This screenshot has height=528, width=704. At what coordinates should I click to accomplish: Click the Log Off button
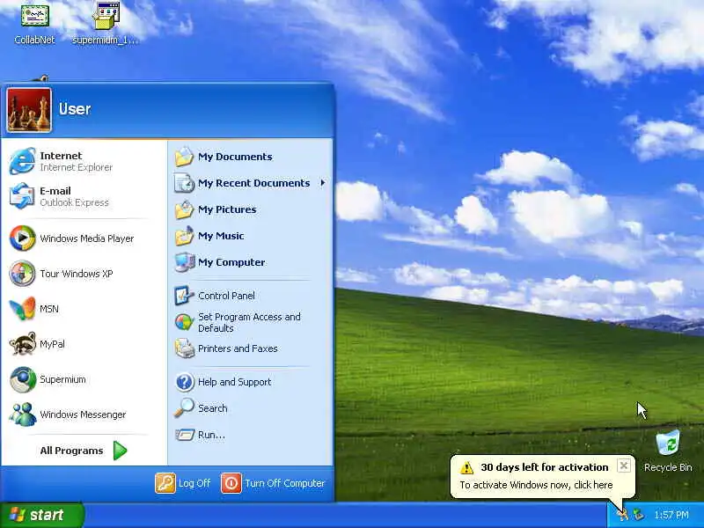click(183, 483)
